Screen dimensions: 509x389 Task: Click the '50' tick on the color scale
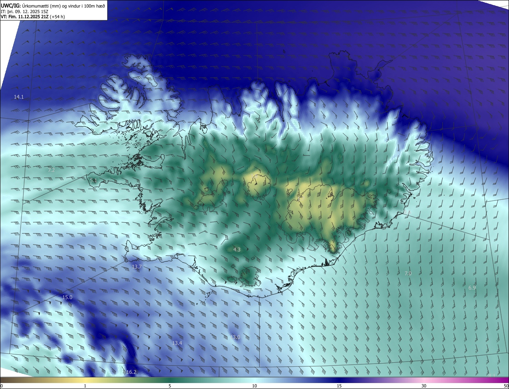505,386
